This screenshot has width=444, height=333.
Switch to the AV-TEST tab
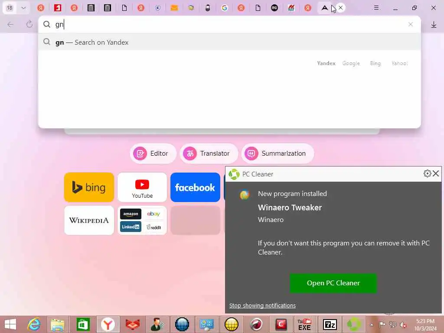coord(291,8)
